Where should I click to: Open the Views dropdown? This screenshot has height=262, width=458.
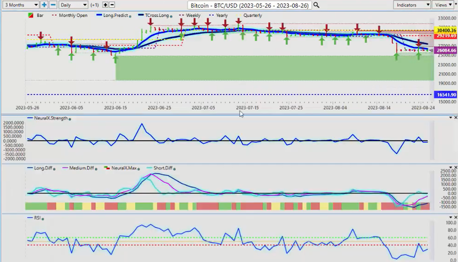444,5
